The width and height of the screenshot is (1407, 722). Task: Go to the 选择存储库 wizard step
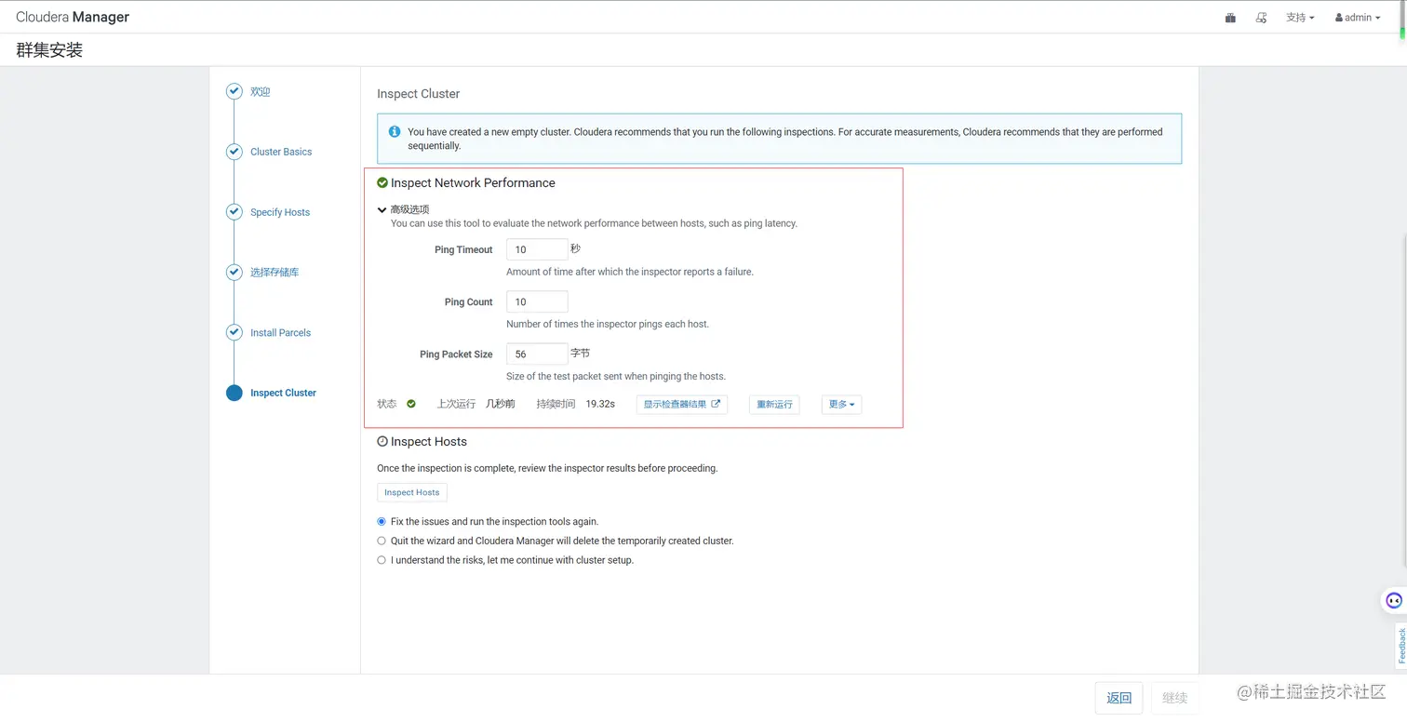[x=275, y=273]
